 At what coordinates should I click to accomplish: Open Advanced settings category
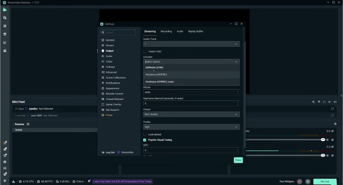point(111,72)
